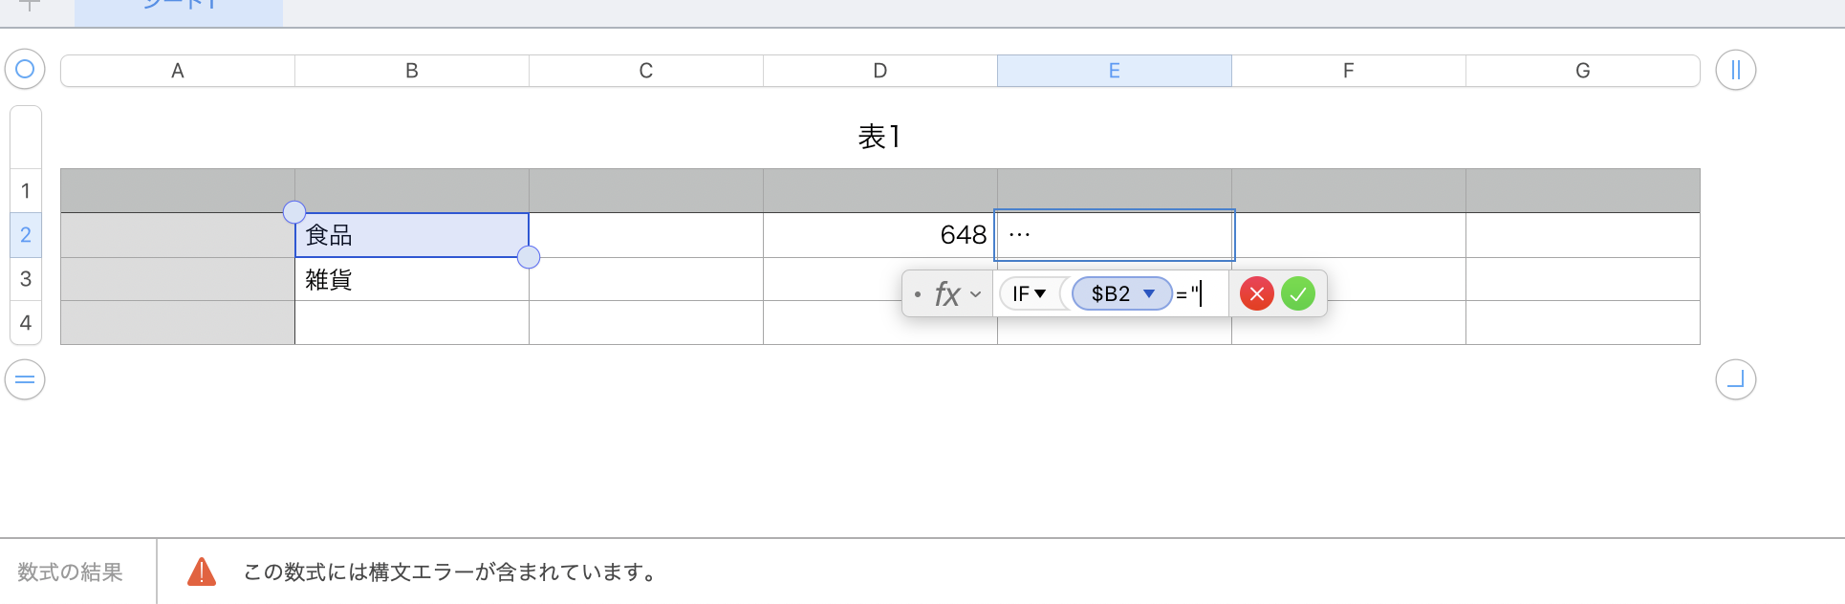Click cell with value 648

[x=879, y=235]
